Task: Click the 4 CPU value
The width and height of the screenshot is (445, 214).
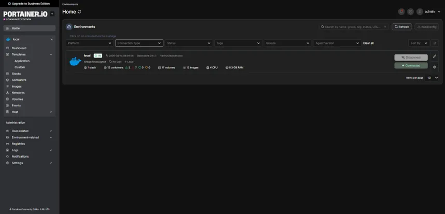Action: click(x=212, y=68)
